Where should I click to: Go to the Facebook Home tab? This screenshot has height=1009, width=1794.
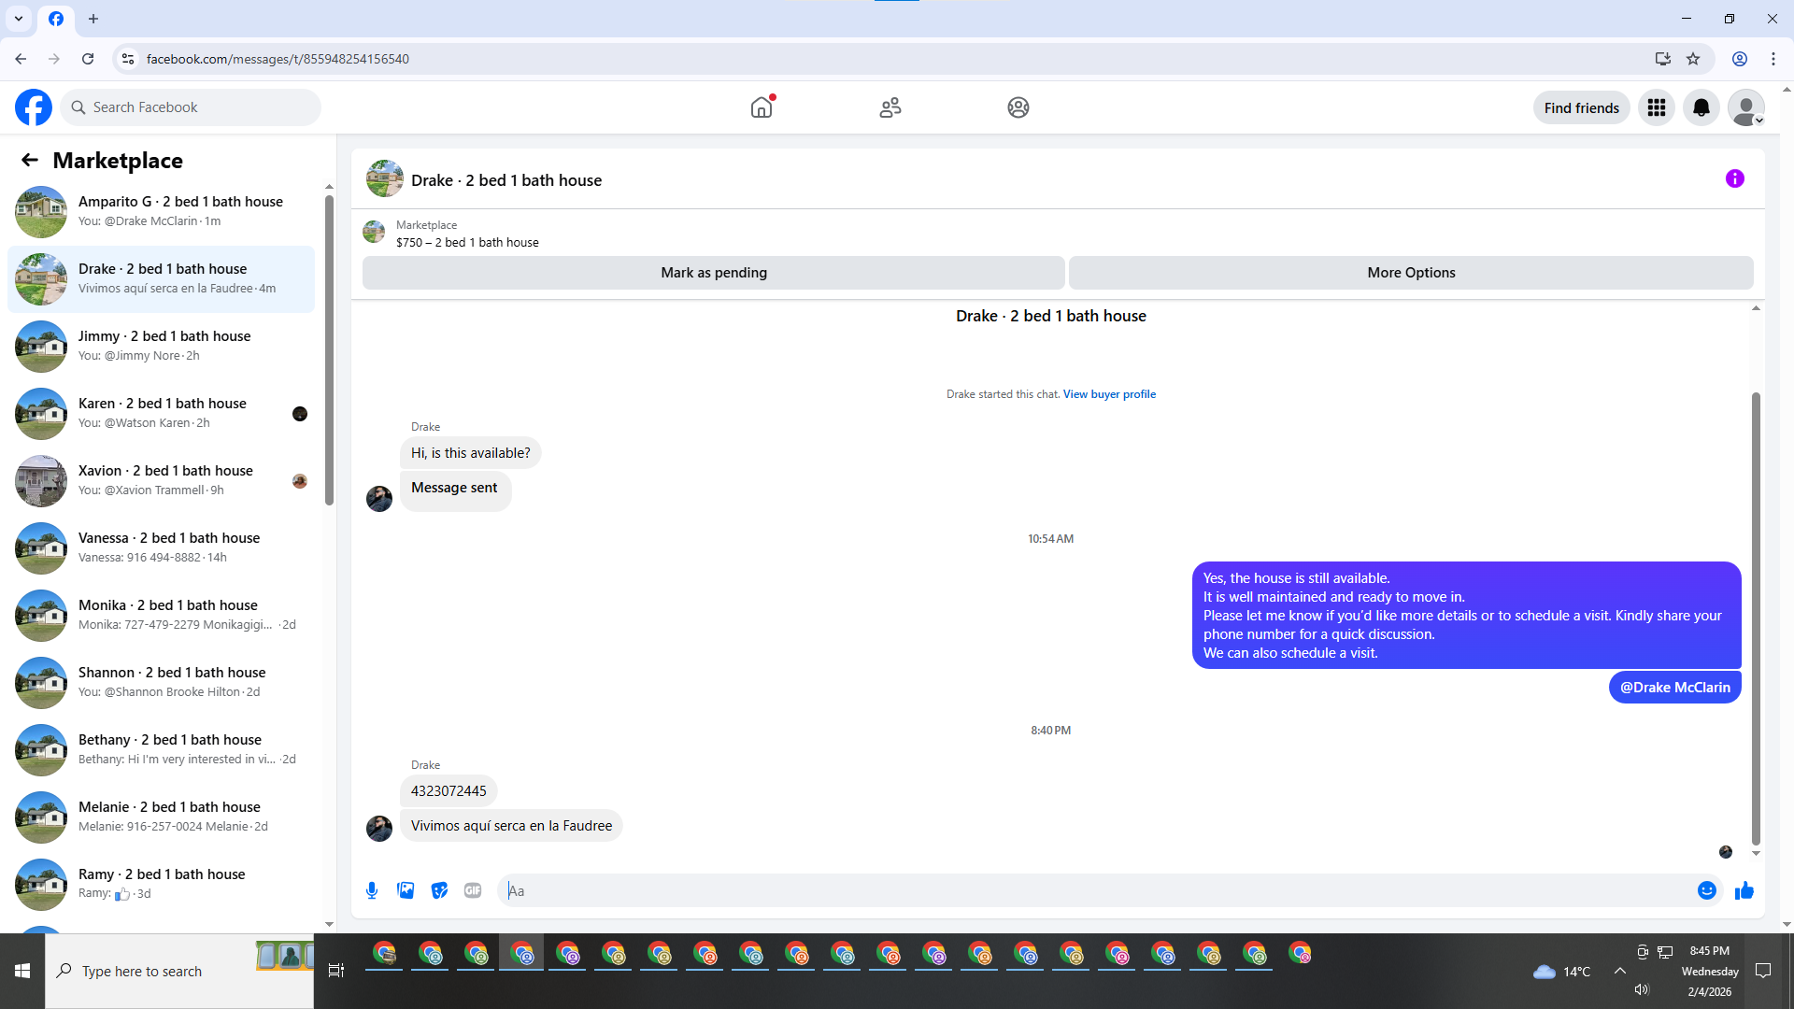point(762,107)
